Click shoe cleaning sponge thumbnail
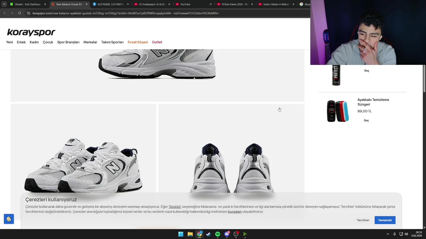426x239 pixels. pos(338,111)
